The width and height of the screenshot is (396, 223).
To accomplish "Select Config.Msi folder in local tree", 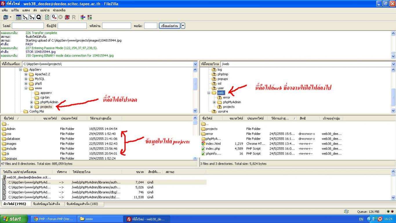I will [37, 111].
